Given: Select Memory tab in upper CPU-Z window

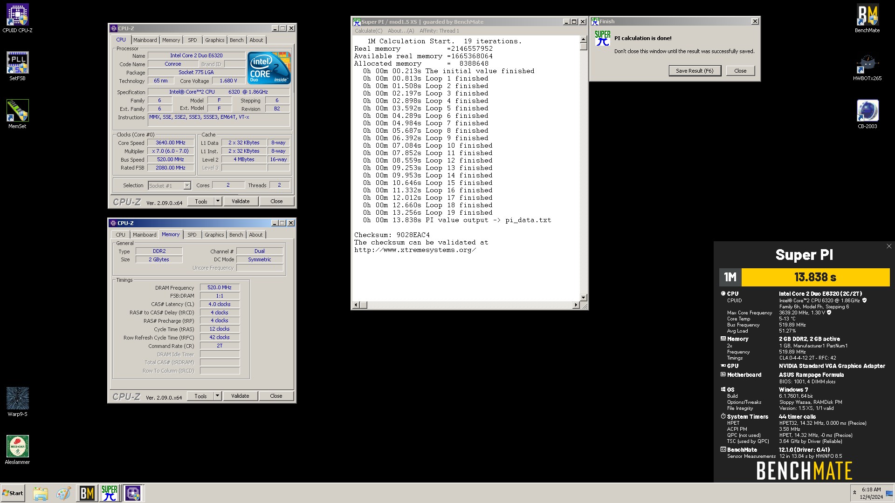Looking at the screenshot, I should coord(171,40).
